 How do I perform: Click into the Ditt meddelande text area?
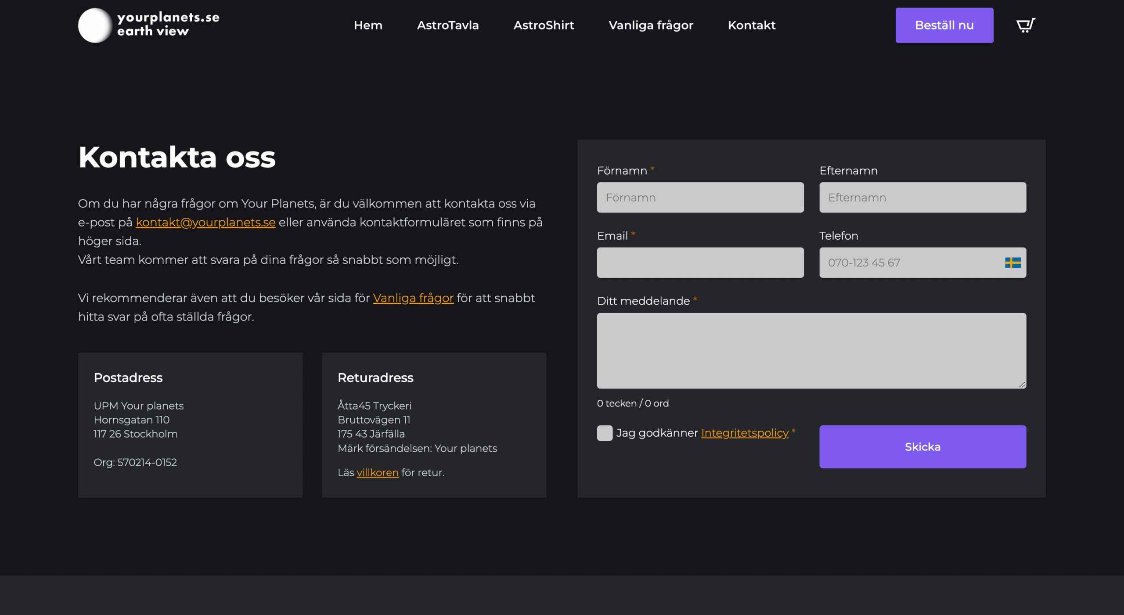click(811, 351)
